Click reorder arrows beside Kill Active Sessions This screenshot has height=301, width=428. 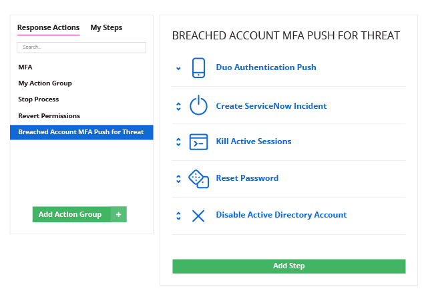click(178, 142)
